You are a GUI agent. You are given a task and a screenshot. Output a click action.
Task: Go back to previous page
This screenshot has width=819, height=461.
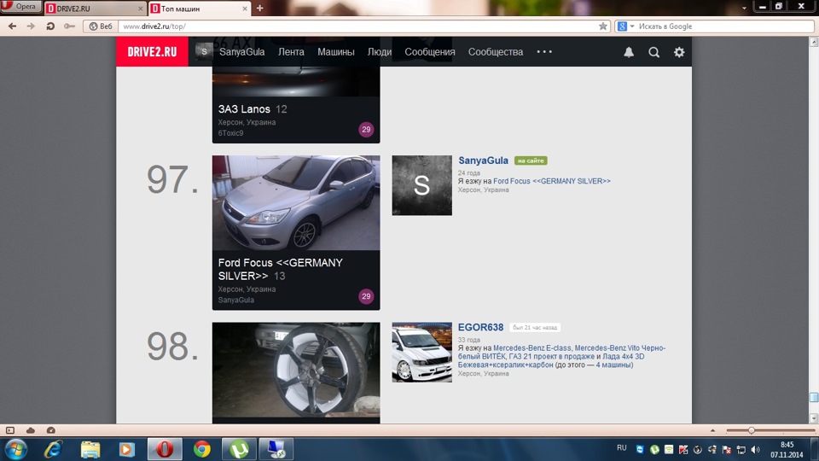point(13,26)
